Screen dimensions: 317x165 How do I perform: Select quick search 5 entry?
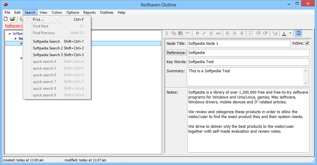(57, 68)
